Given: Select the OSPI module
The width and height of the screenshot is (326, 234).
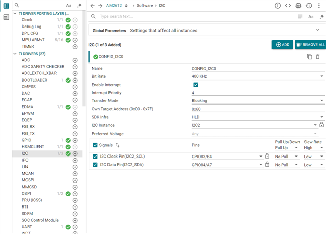Looking at the screenshot, I should tap(26, 193).
